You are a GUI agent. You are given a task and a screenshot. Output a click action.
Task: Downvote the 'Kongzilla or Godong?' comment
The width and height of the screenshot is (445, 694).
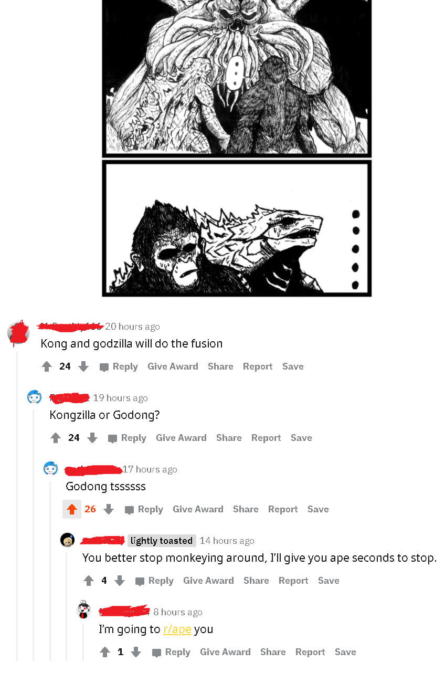tap(92, 438)
